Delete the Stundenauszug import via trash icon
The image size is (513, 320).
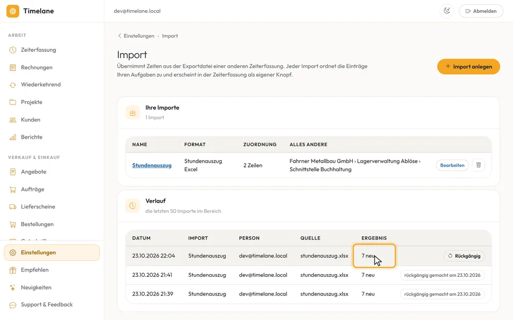(x=478, y=165)
